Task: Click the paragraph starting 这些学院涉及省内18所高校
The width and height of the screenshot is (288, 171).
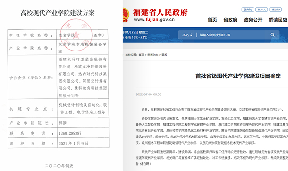Action: click(212, 130)
